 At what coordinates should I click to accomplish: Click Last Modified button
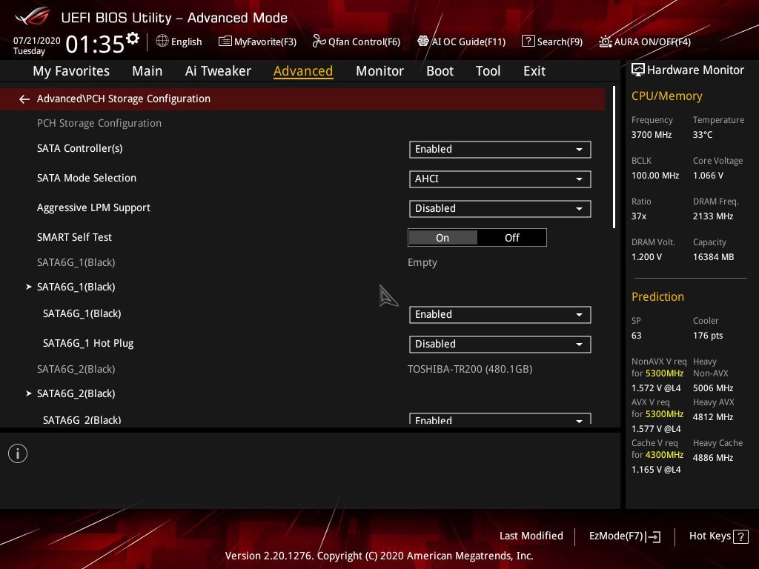[531, 536]
